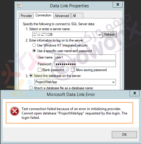Click the red error icon in dialog

15,111
